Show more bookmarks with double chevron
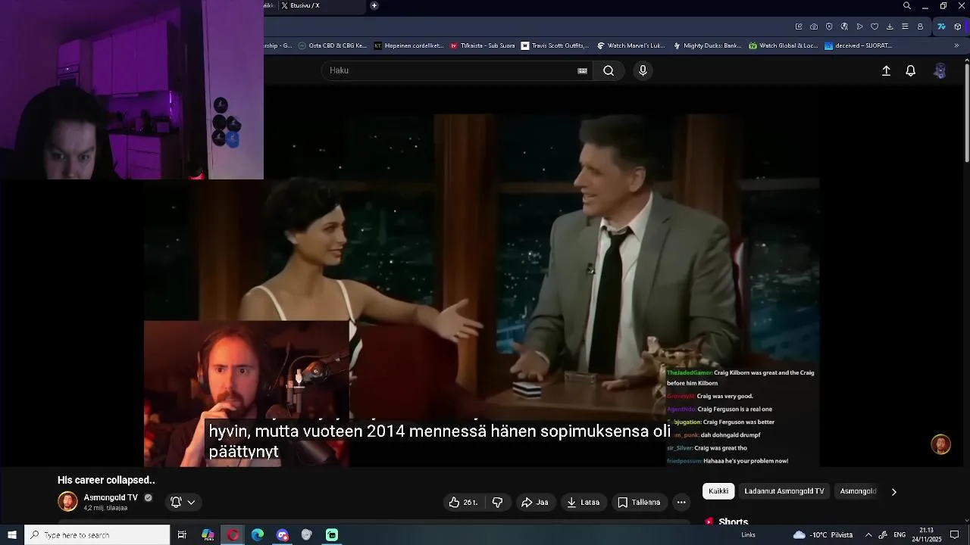 [956, 45]
